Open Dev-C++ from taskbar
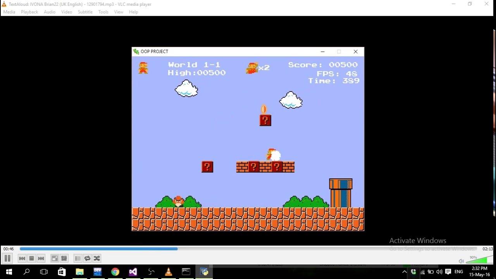 [97, 272]
